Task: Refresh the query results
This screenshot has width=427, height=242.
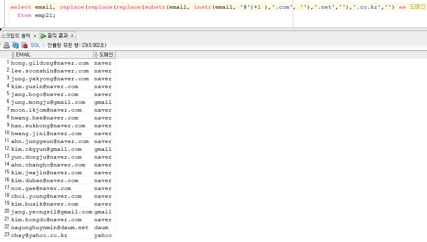Action: pyautogui.click(x=16, y=45)
